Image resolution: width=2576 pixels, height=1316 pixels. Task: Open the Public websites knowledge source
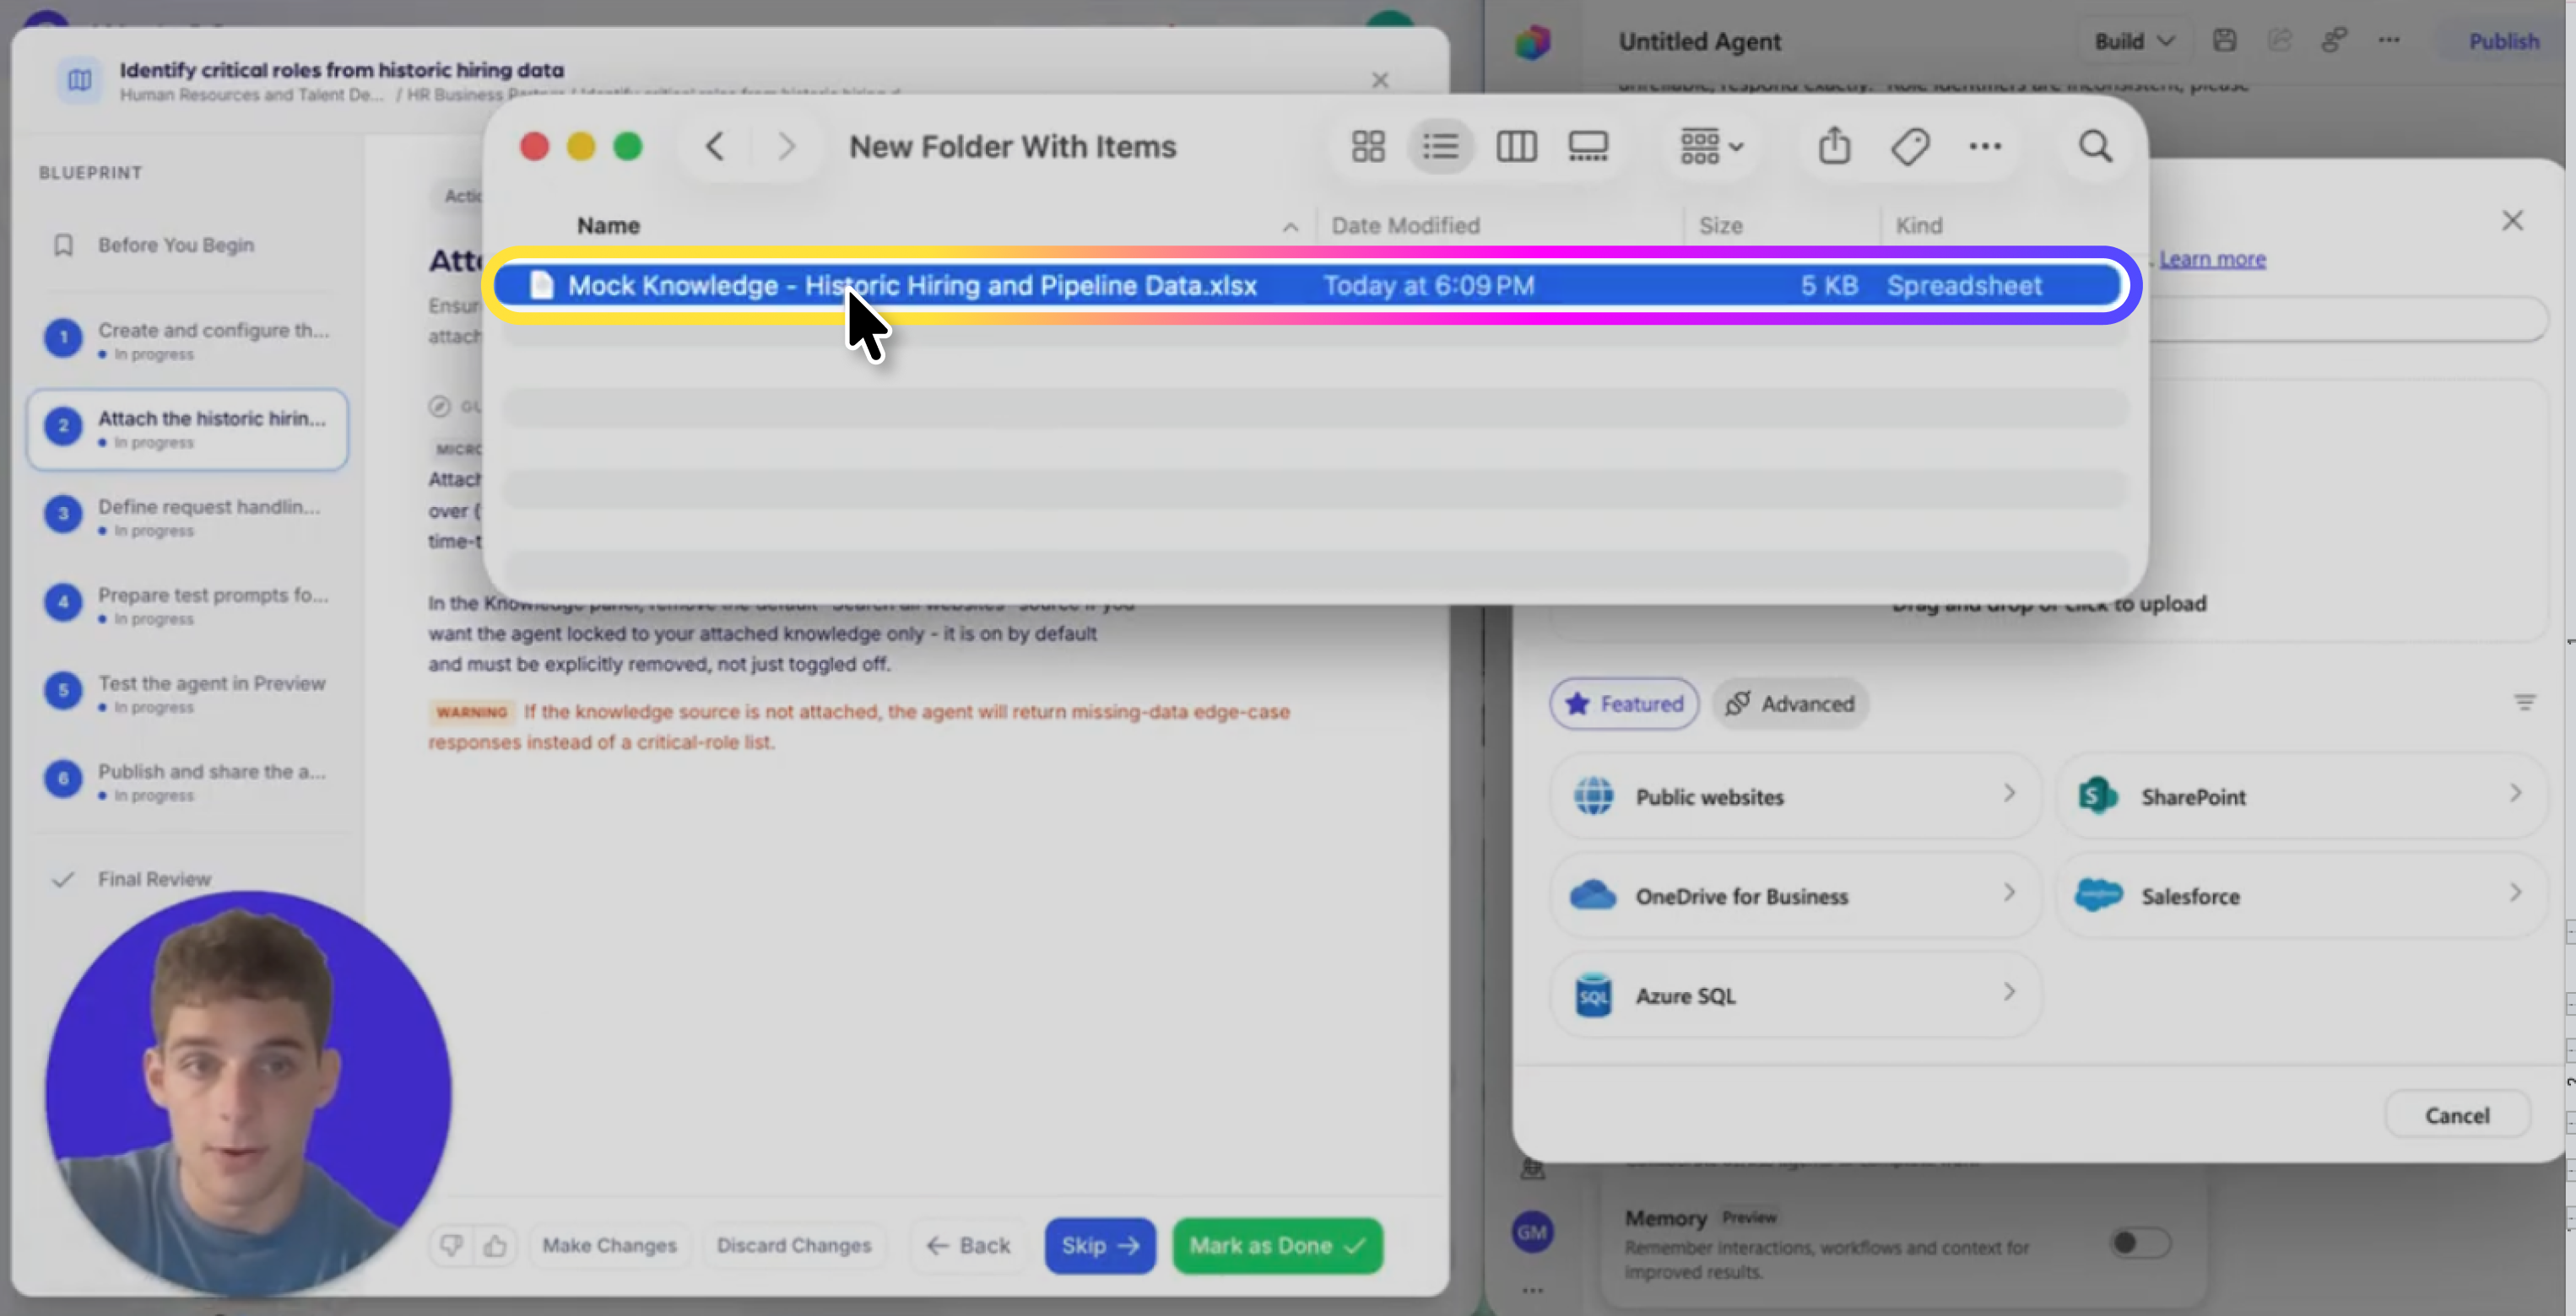tap(1795, 796)
